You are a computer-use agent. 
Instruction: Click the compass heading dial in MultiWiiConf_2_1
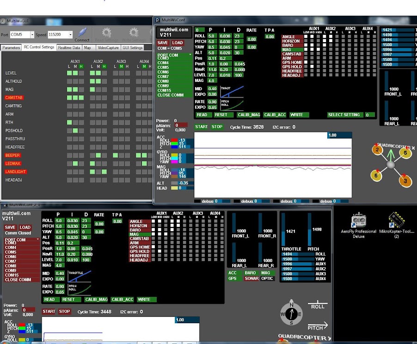coord(291,314)
